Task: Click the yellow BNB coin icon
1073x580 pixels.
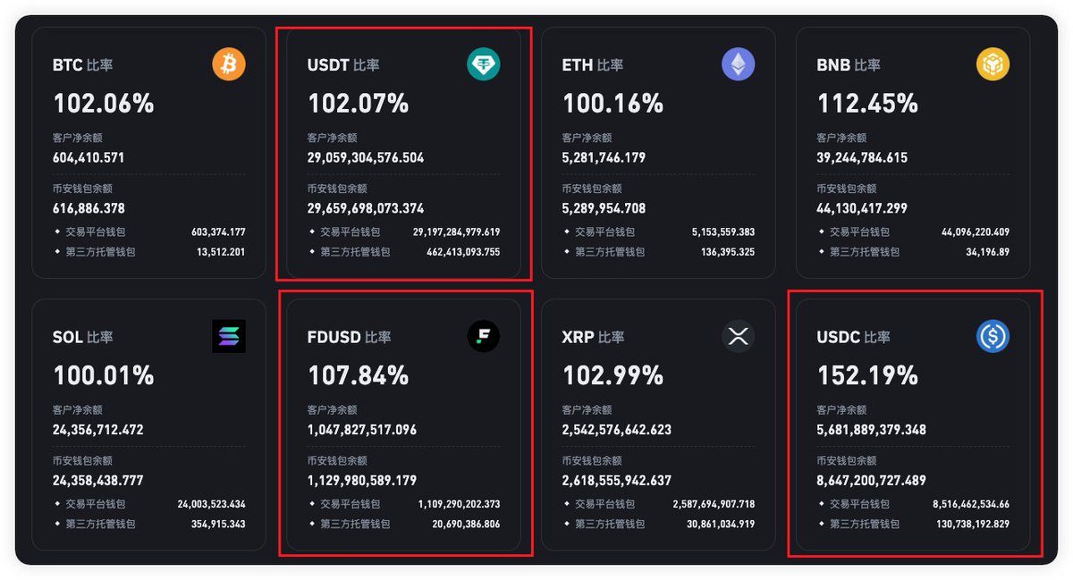Action: 993,64
